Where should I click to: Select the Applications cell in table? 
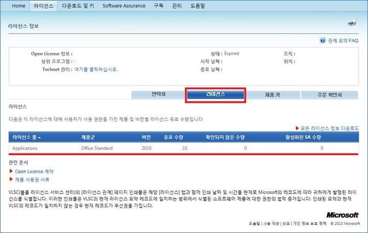point(25,148)
